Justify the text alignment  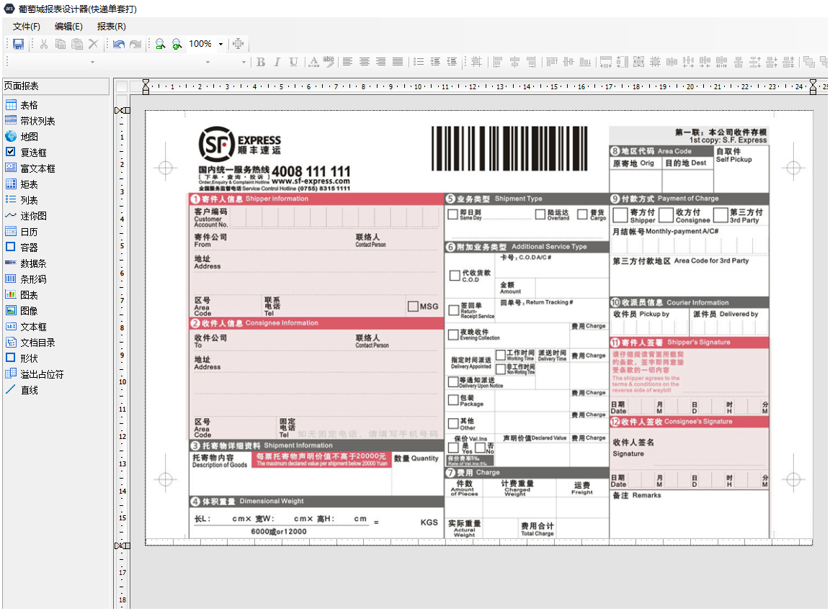pyautogui.click(x=398, y=62)
